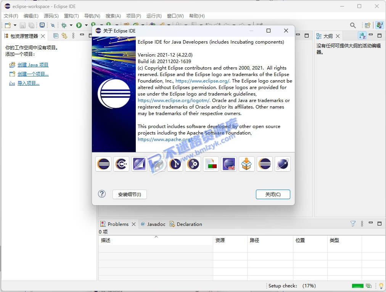Screen dimensions: 386x292
Task: Click the 安装细节(I) button
Action: coord(129,194)
